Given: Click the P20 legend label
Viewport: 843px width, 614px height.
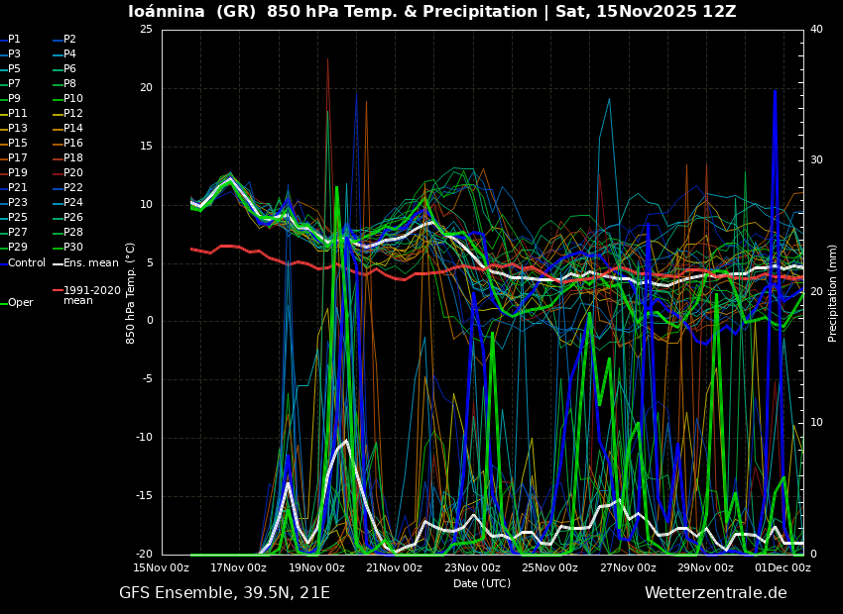Looking at the screenshot, I should point(72,173).
